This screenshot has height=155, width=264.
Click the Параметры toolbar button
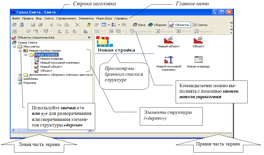point(141,31)
